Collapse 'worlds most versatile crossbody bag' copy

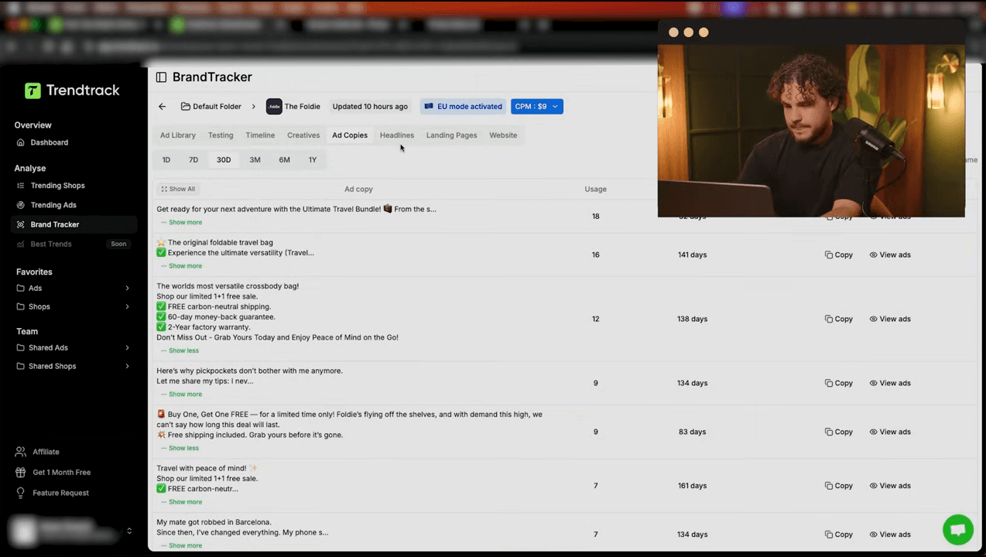180,351
